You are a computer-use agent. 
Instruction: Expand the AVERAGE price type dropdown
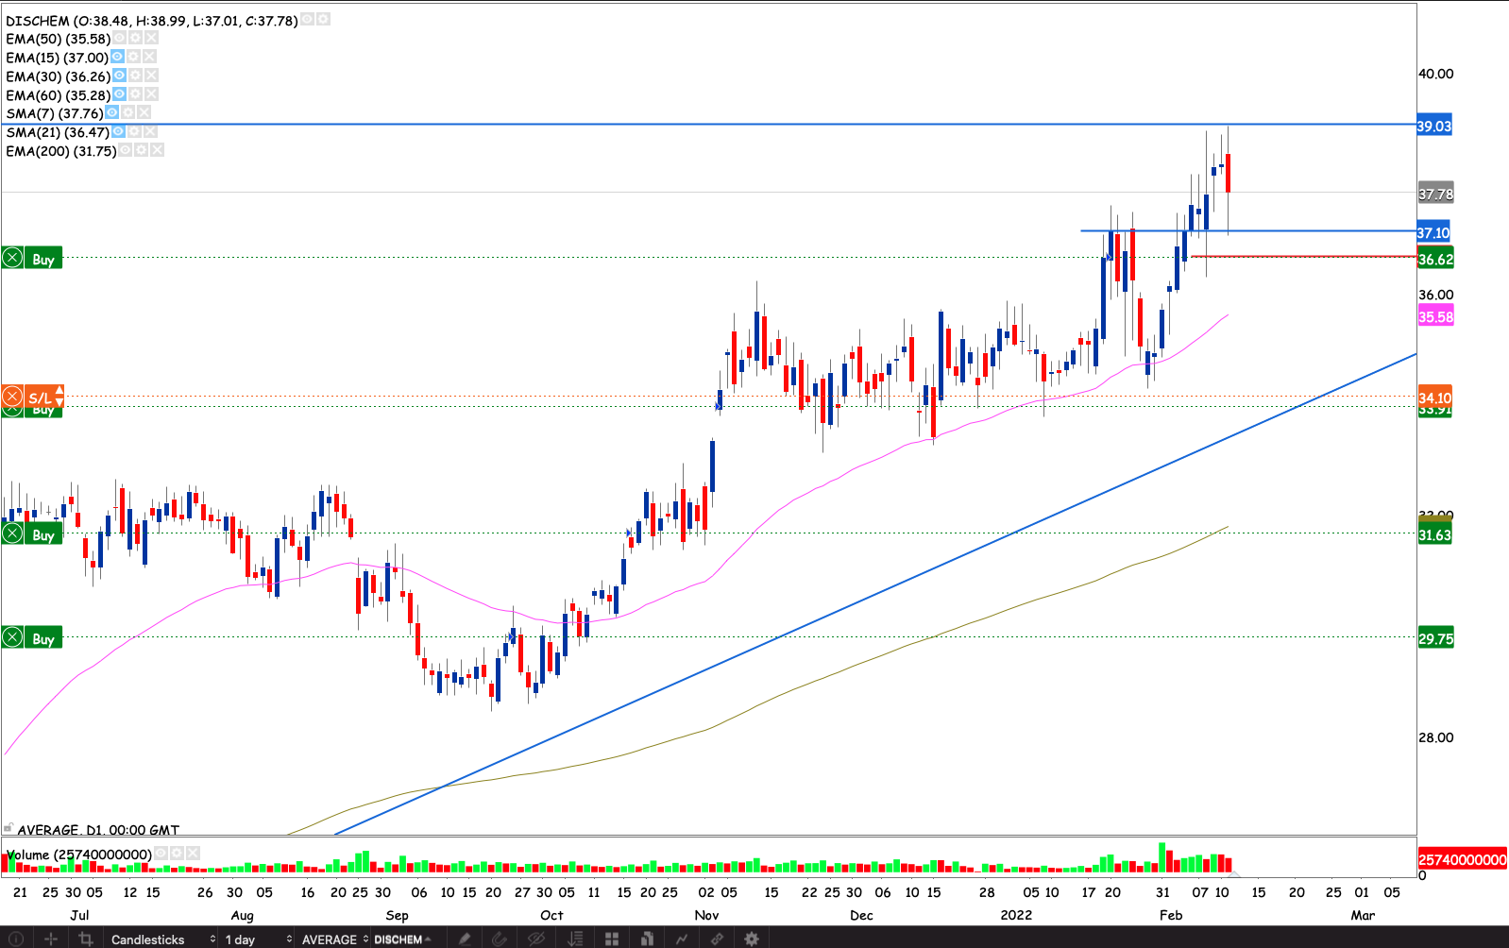pyautogui.click(x=334, y=940)
